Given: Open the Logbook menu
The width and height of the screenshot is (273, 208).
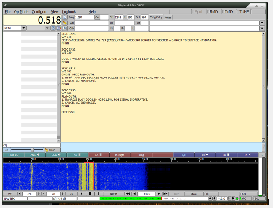Looking at the screenshot, I should [69, 12].
